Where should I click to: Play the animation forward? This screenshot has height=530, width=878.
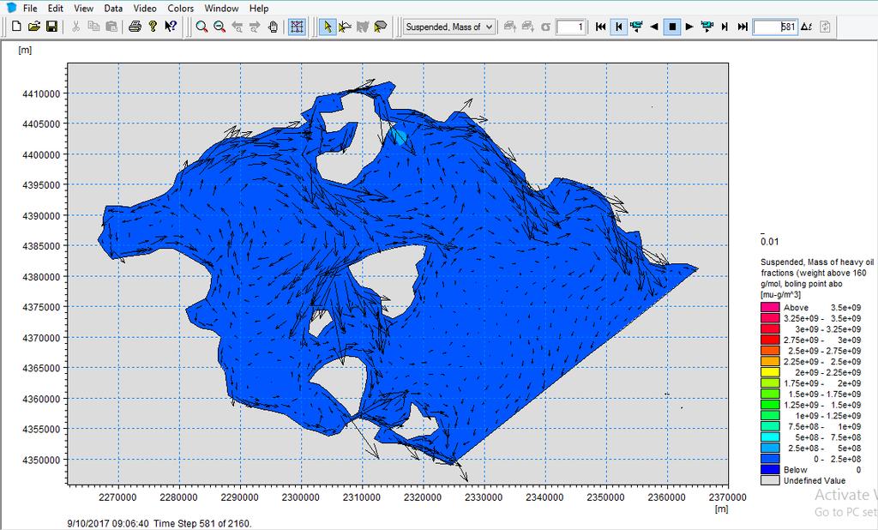(x=689, y=27)
